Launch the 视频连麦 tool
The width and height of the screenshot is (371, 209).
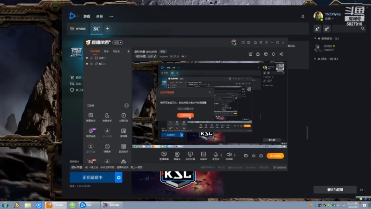coord(90,133)
